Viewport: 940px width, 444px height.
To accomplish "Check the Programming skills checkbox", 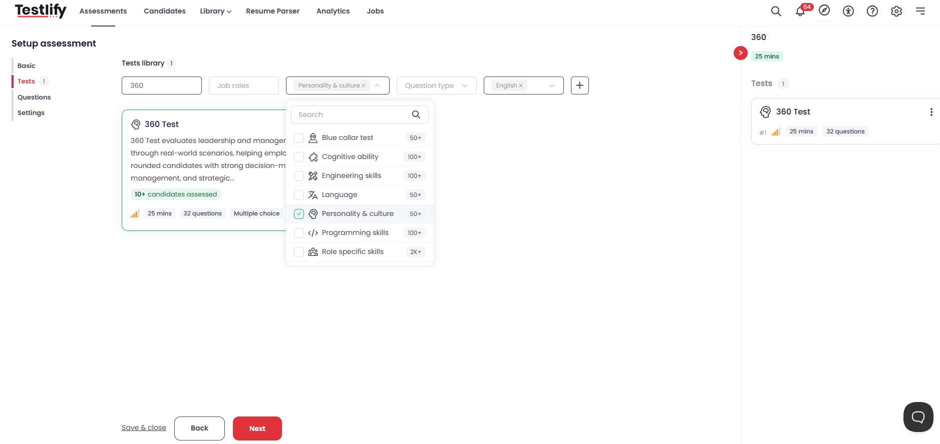I will 299,233.
